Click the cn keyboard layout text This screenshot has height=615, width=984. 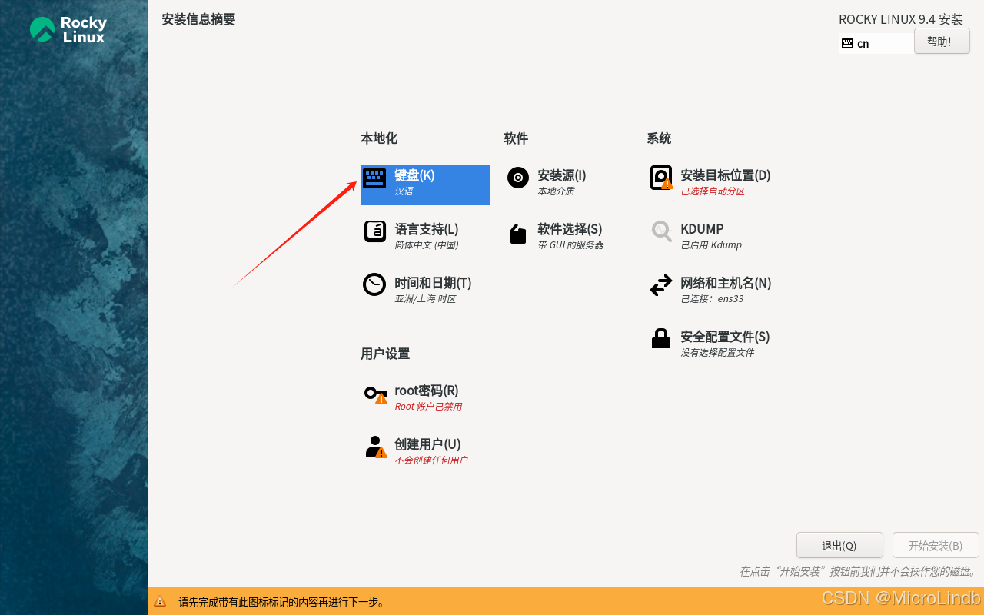pyautogui.click(x=863, y=44)
